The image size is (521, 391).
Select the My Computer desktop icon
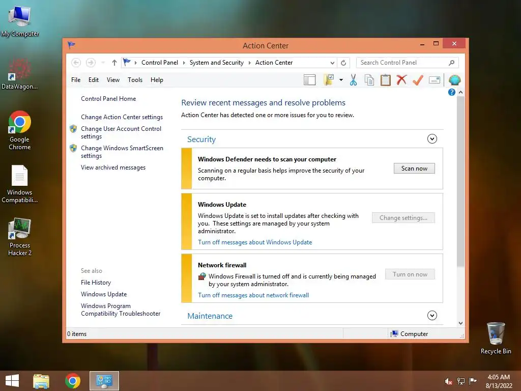coord(20,20)
